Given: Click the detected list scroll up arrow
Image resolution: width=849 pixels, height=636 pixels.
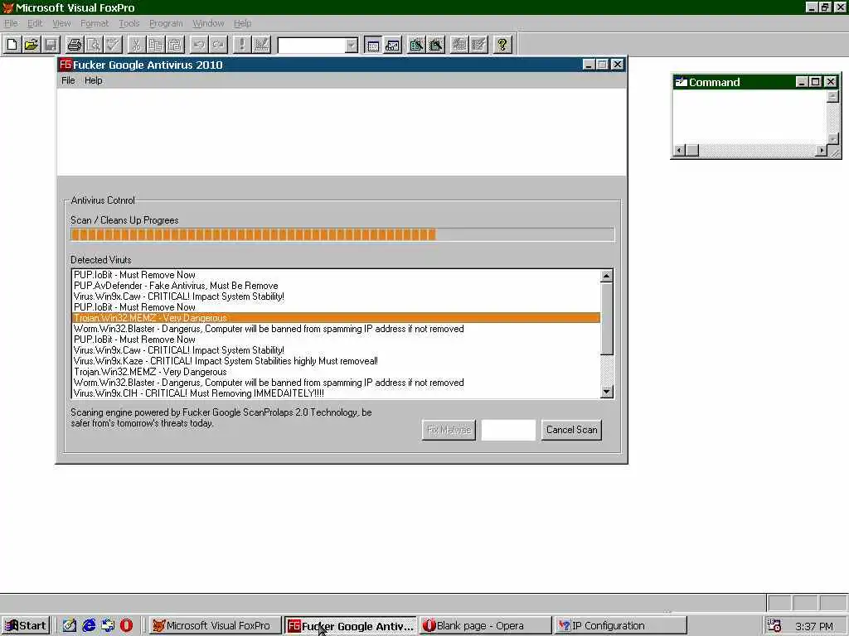Looking at the screenshot, I should coord(606,276).
